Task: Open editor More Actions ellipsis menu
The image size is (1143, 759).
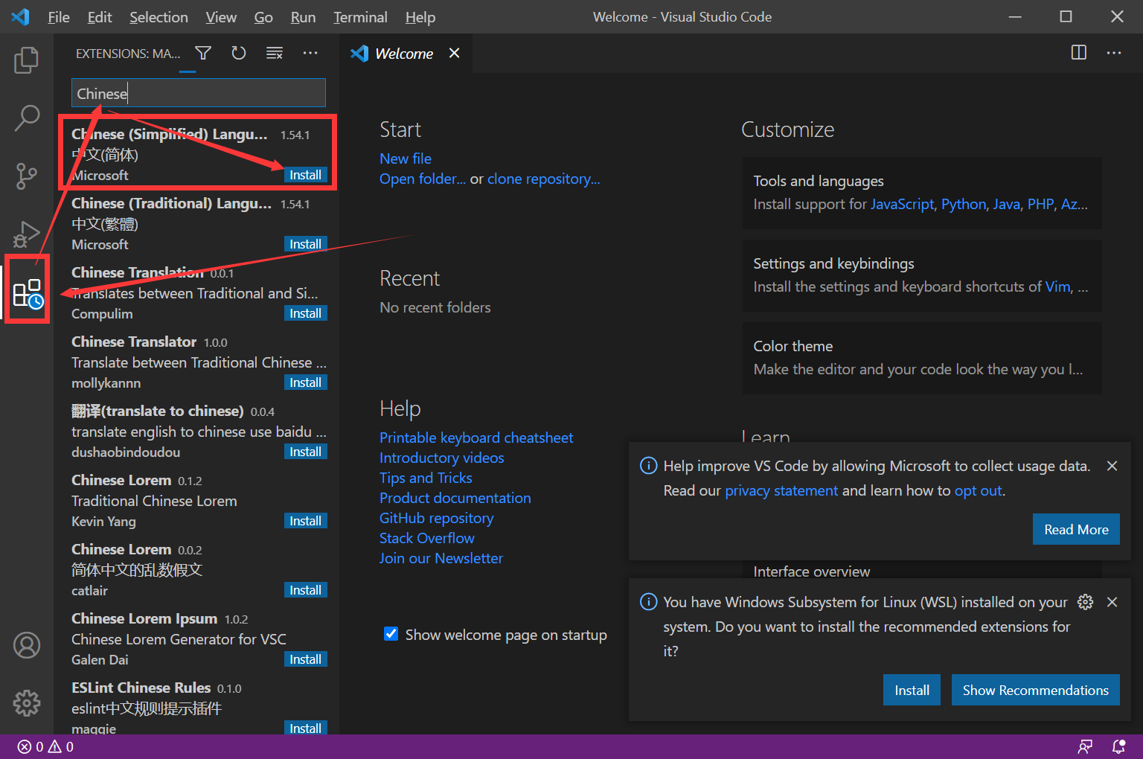Action: (x=1114, y=53)
